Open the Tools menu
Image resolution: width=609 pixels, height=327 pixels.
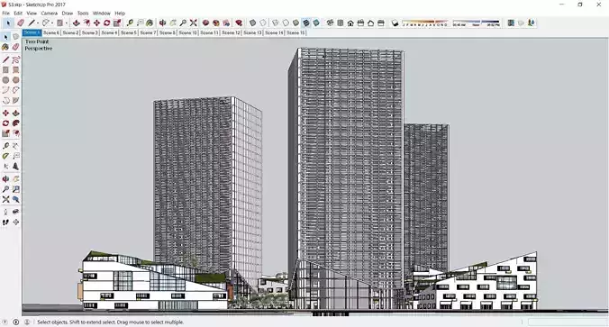(83, 13)
